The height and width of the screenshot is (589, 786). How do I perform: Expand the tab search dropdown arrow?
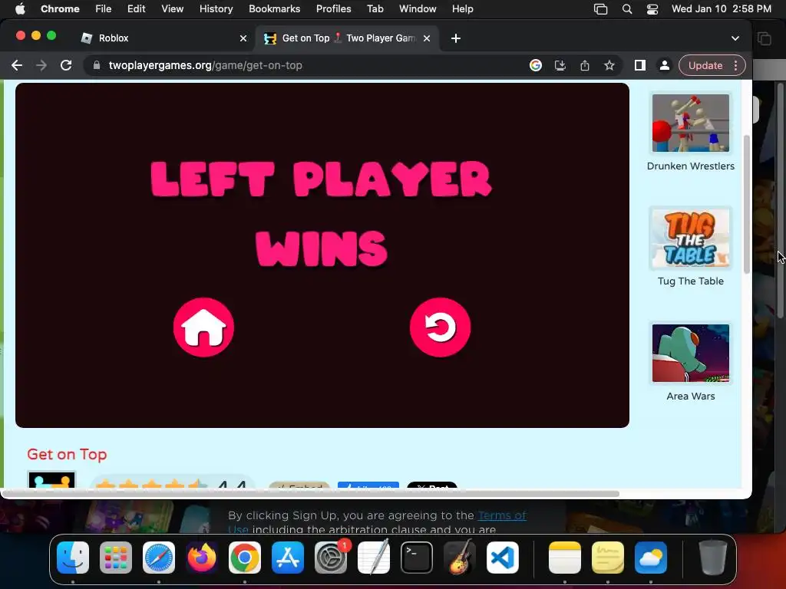coord(735,38)
